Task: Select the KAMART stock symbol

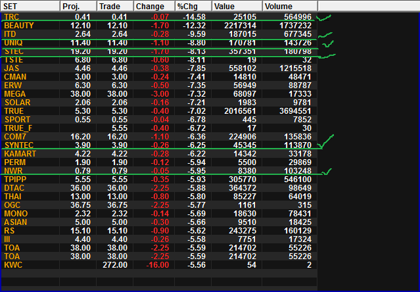Action: [x=20, y=154]
